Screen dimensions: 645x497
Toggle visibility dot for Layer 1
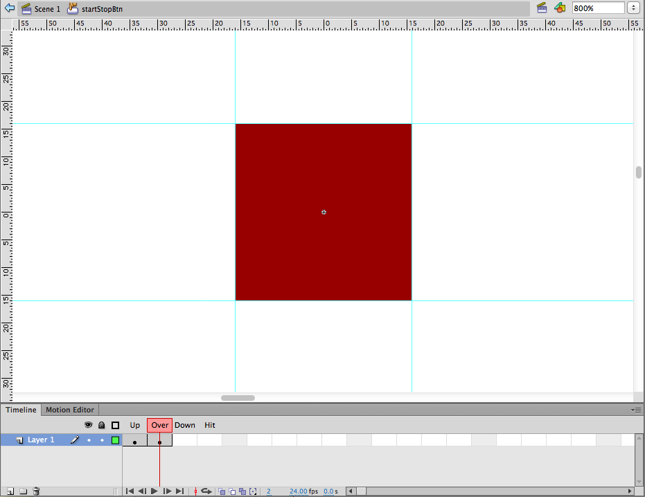pos(89,440)
